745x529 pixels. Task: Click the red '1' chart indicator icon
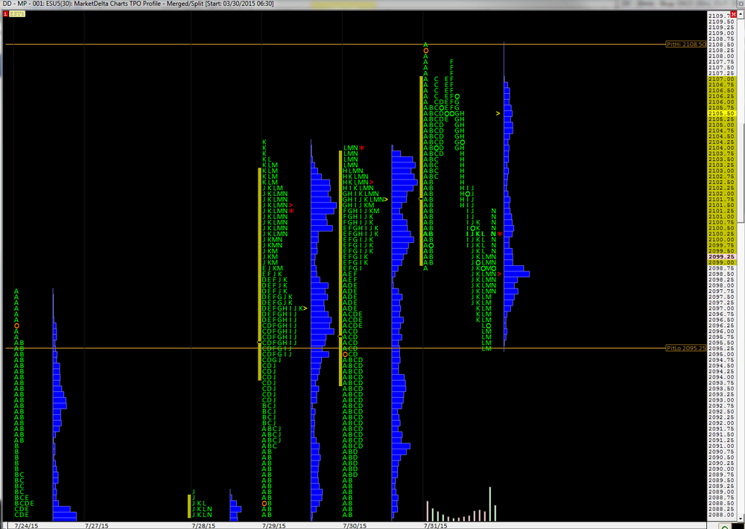pyautogui.click(x=5, y=14)
